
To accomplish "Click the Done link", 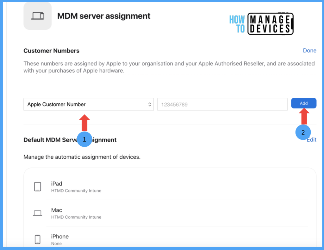I will [x=309, y=51].
